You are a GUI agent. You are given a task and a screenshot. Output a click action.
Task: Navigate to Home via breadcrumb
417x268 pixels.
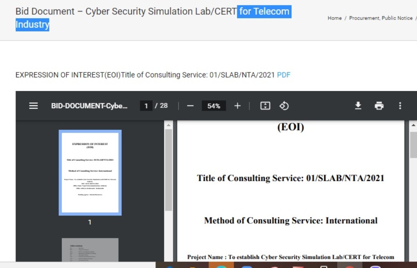[x=334, y=18]
